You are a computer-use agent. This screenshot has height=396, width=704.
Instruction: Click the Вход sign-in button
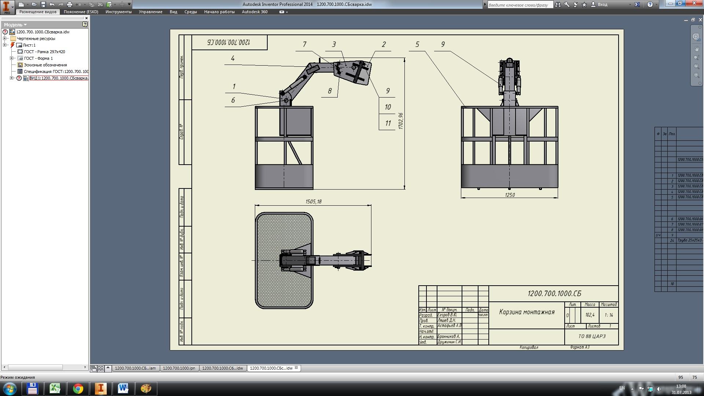click(x=602, y=4)
